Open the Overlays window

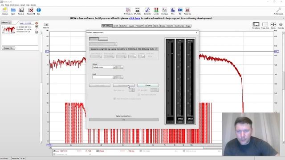tap(164, 11)
